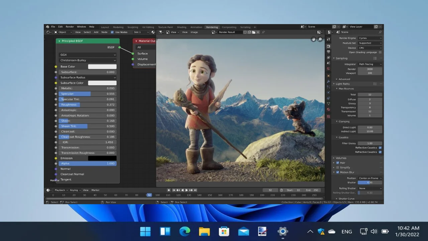The width and height of the screenshot is (428, 241).
Task: Open the Marker menu in timeline
Action: [95, 190]
